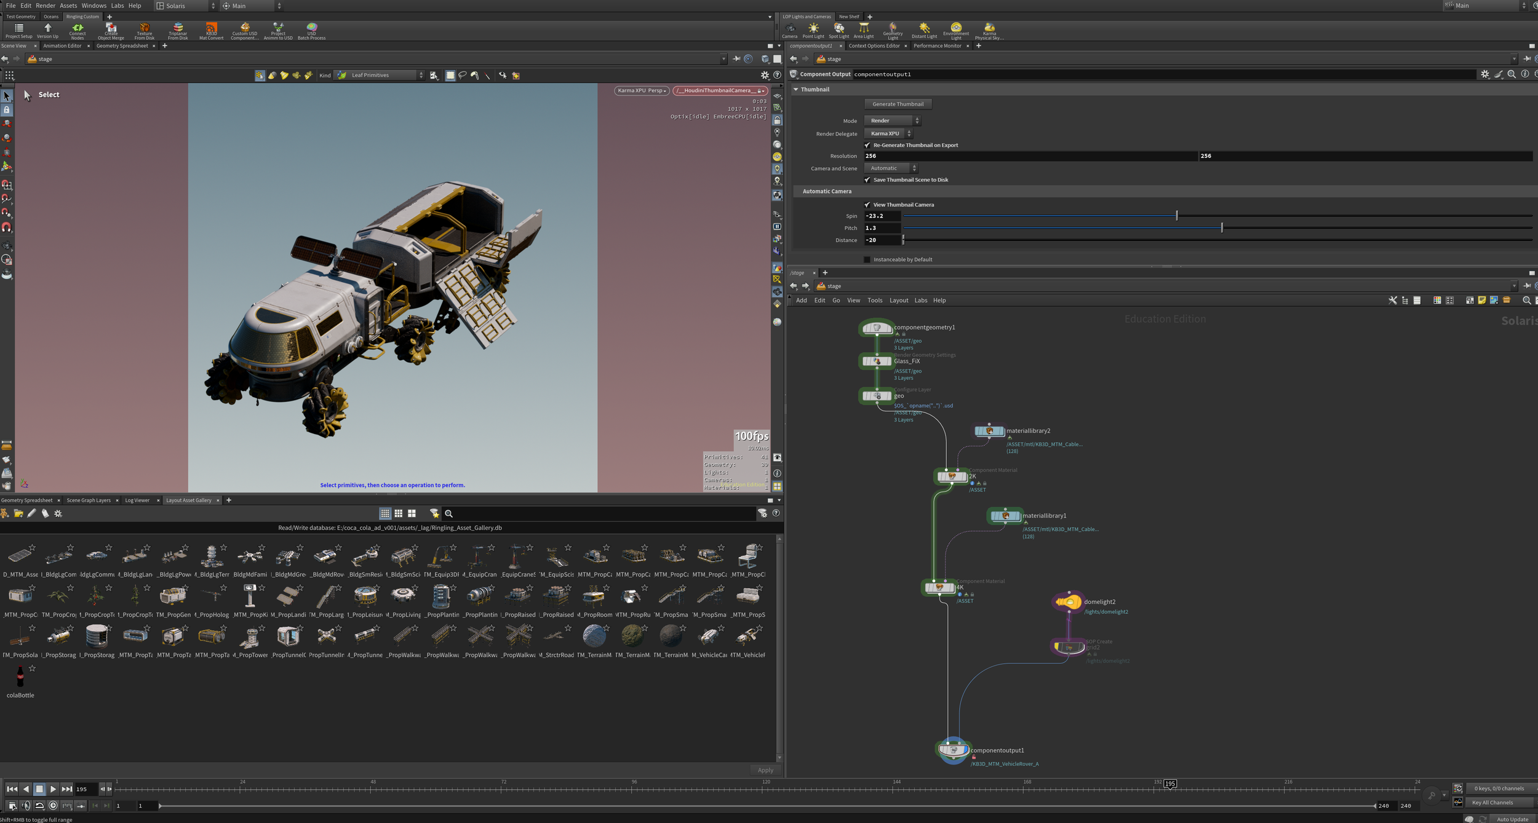Open the Render Delegate Karma XPU dropdown
This screenshot has width=1538, height=823.
888,133
